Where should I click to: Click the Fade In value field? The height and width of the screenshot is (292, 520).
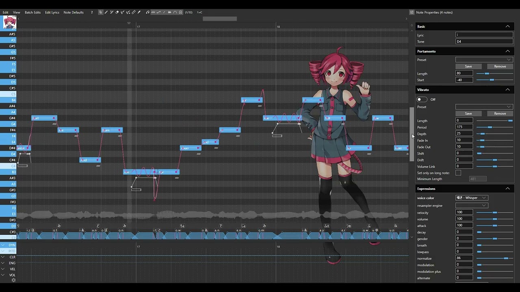click(x=464, y=140)
